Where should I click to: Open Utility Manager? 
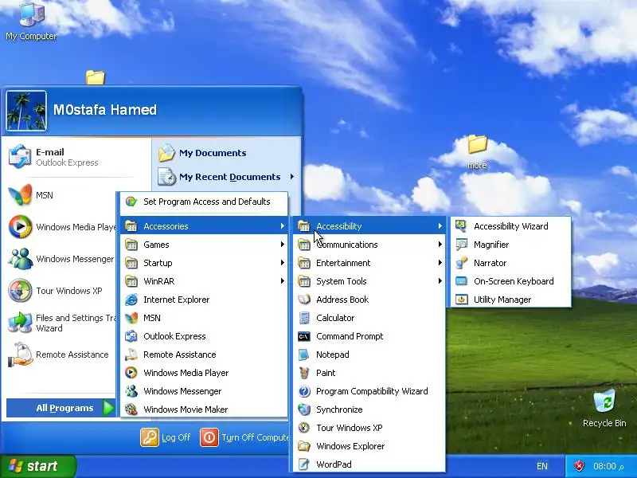tap(510, 300)
